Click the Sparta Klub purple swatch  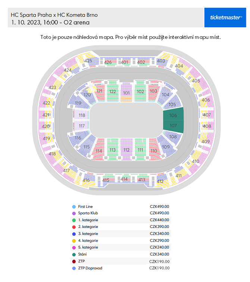click(74, 213)
